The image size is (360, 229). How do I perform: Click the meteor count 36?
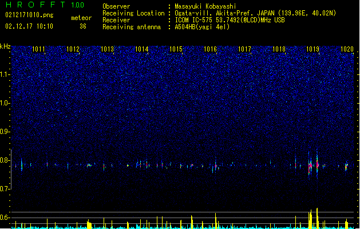tap(83, 26)
